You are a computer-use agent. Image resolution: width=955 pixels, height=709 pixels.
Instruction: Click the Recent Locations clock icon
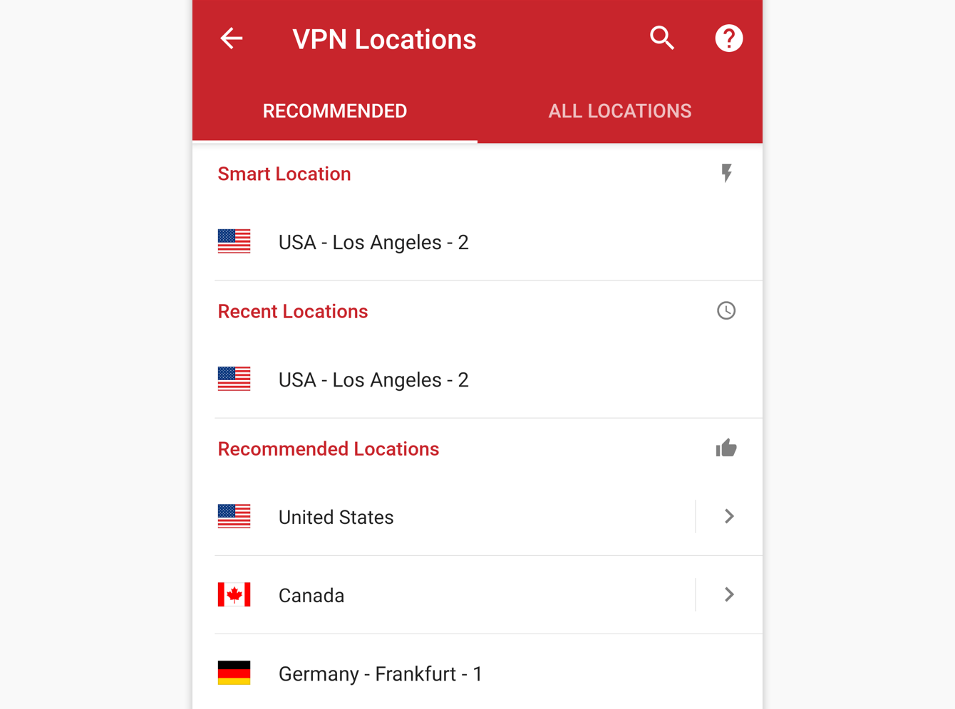coord(726,310)
